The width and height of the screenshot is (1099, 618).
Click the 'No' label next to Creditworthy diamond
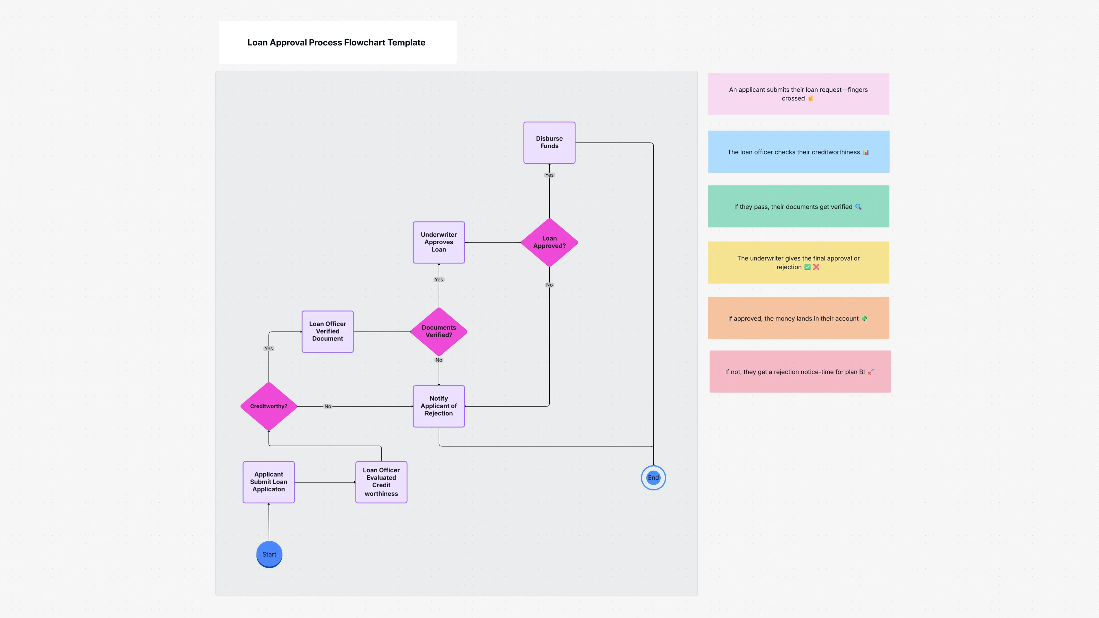tap(328, 406)
